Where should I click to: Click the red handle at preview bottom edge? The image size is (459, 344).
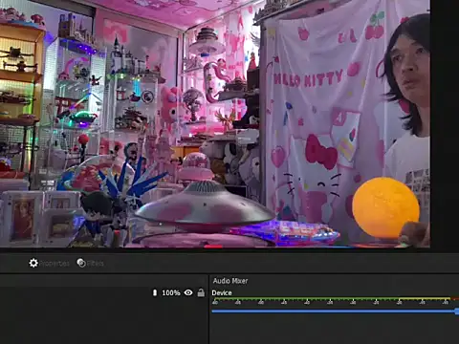[x=213, y=247]
